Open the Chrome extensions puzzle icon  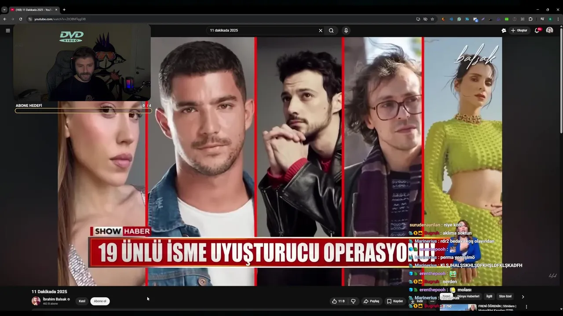[x=530, y=19]
